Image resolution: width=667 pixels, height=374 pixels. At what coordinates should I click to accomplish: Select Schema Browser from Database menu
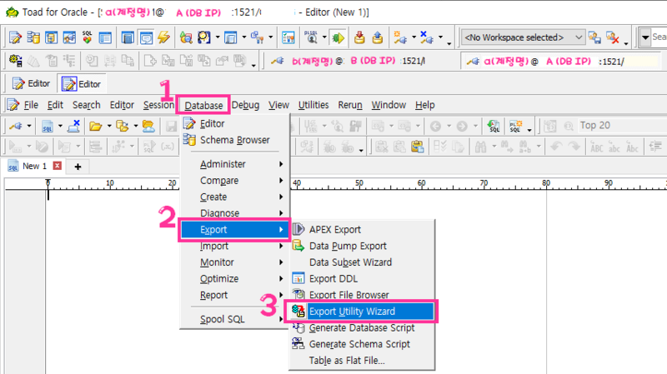[234, 140]
